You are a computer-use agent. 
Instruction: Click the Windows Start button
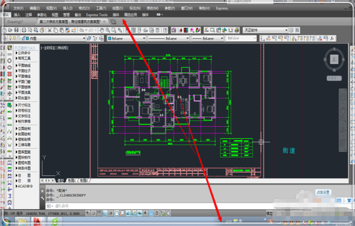[x=6, y=221]
